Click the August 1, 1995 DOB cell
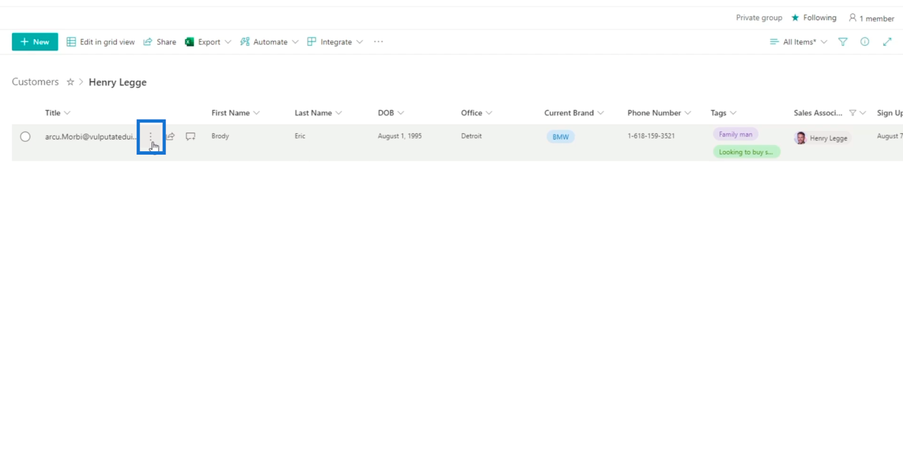 [x=400, y=136]
